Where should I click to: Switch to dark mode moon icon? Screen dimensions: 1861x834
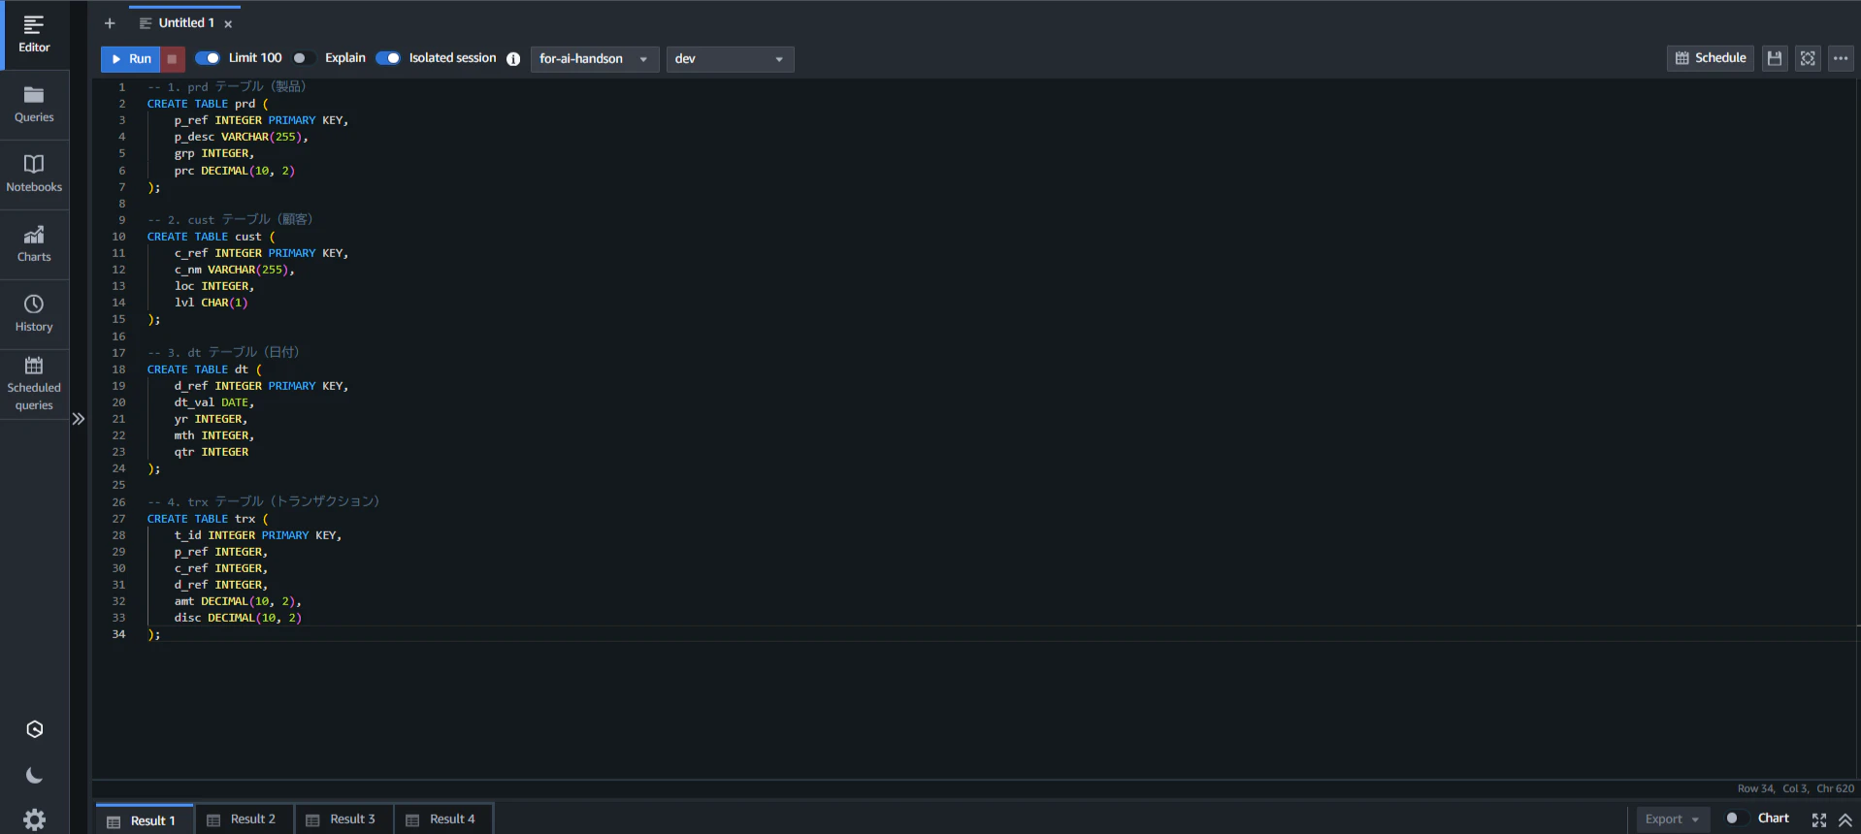[34, 775]
